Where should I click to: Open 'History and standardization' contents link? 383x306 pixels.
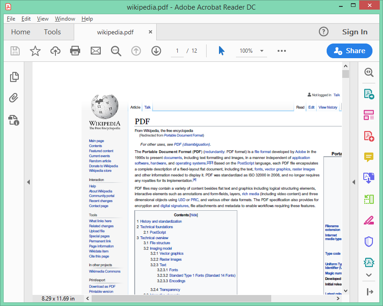(161, 221)
